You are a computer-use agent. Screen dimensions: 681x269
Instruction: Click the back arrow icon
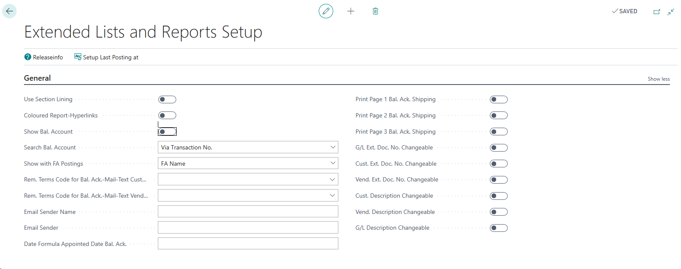(x=9, y=11)
